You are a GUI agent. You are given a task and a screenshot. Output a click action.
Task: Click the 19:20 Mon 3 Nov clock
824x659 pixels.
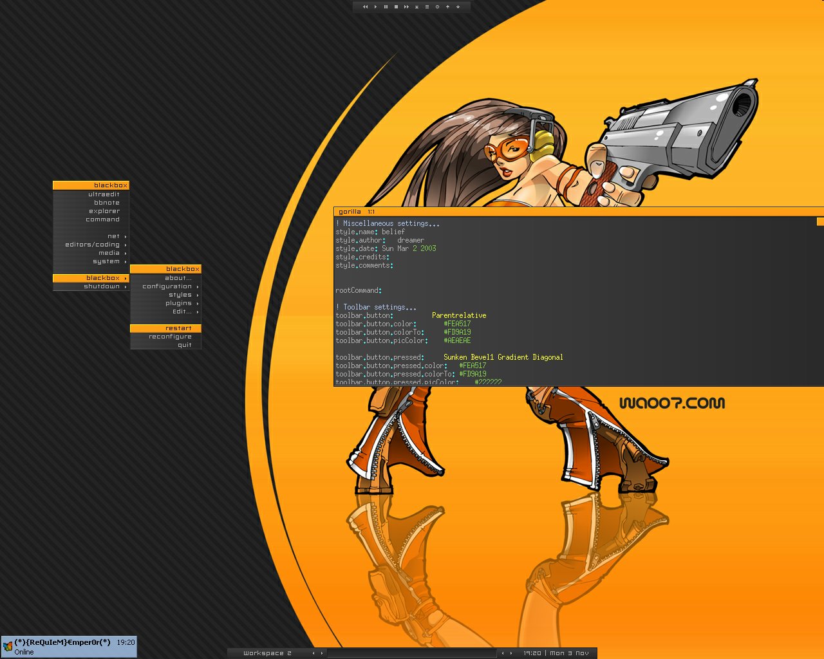click(x=556, y=653)
